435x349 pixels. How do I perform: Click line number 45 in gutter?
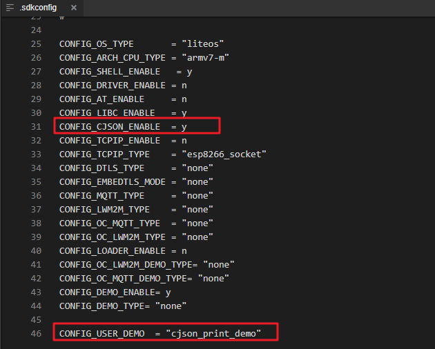(x=36, y=319)
